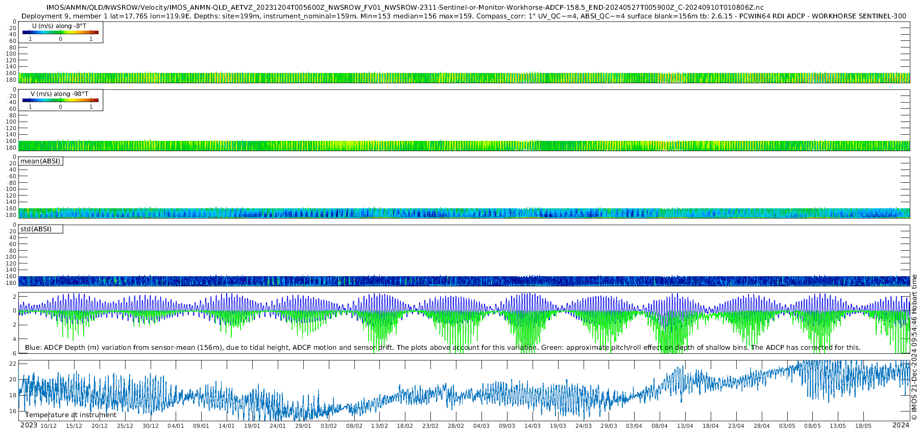Select the "V (m/s) along -98°T" legend label
Screen dimensions: 919x434
pyautogui.click(x=59, y=94)
